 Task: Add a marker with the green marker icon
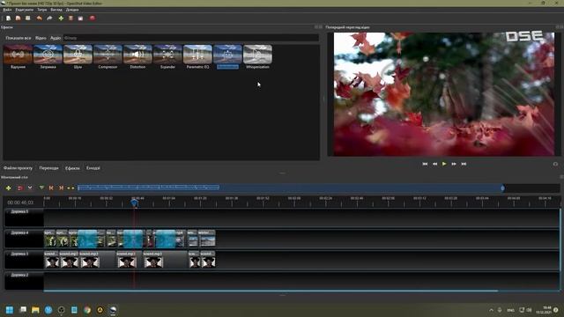(x=41, y=188)
